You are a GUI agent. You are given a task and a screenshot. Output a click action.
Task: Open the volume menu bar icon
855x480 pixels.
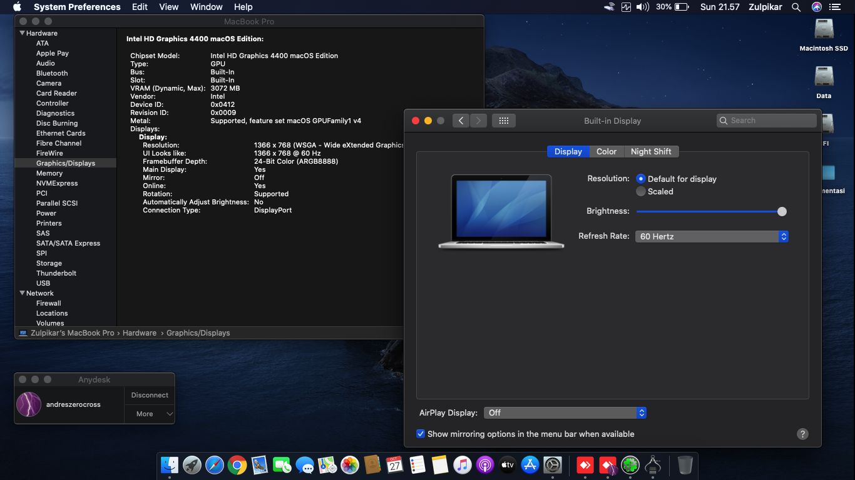[643, 7]
